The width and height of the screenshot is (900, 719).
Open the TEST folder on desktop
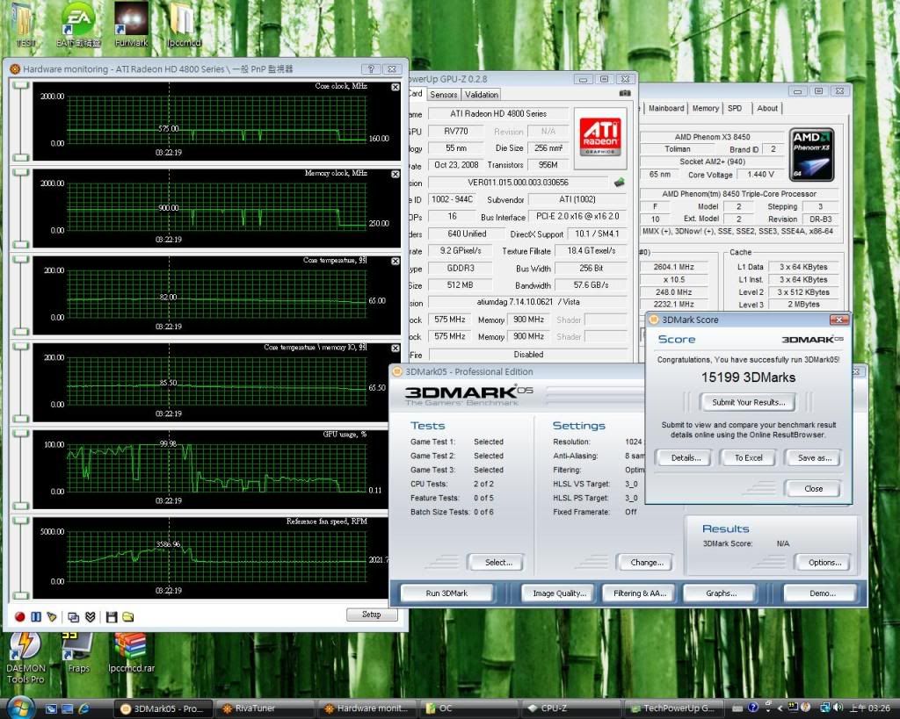click(x=24, y=25)
